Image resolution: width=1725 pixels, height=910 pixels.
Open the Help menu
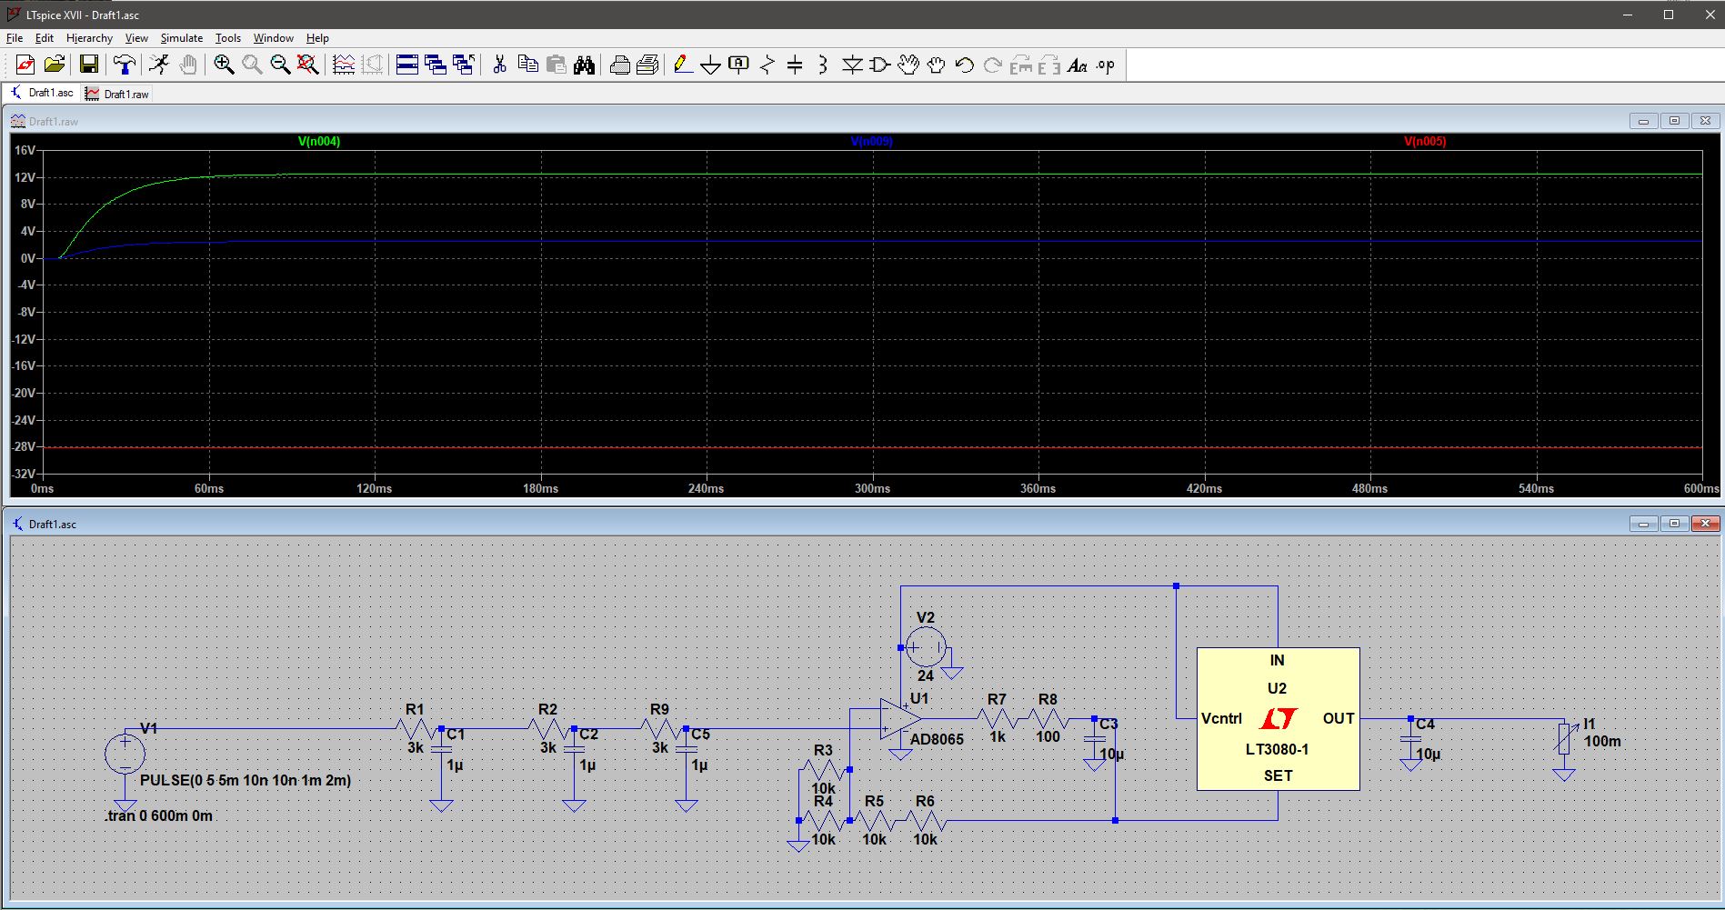[x=317, y=38]
